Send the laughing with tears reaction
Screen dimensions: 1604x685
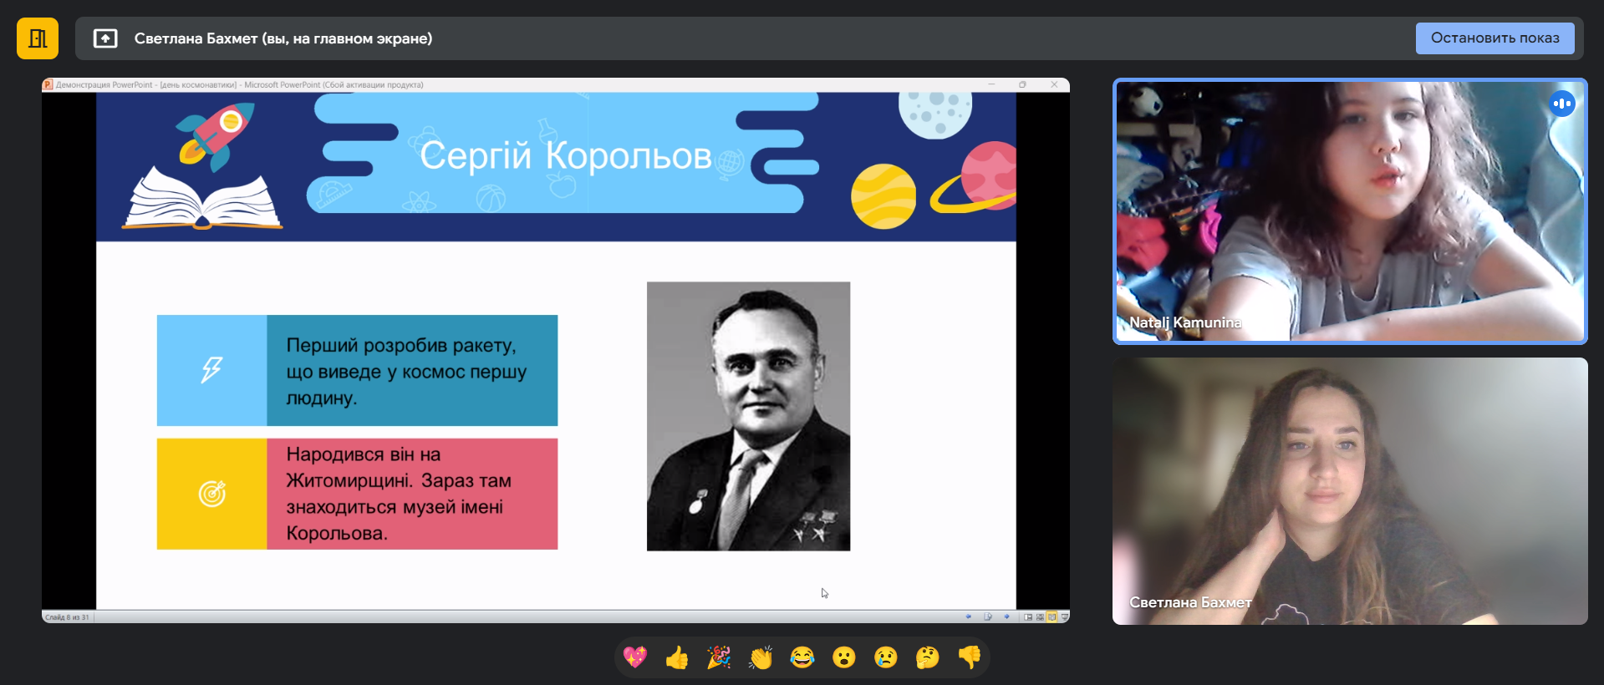(x=802, y=658)
